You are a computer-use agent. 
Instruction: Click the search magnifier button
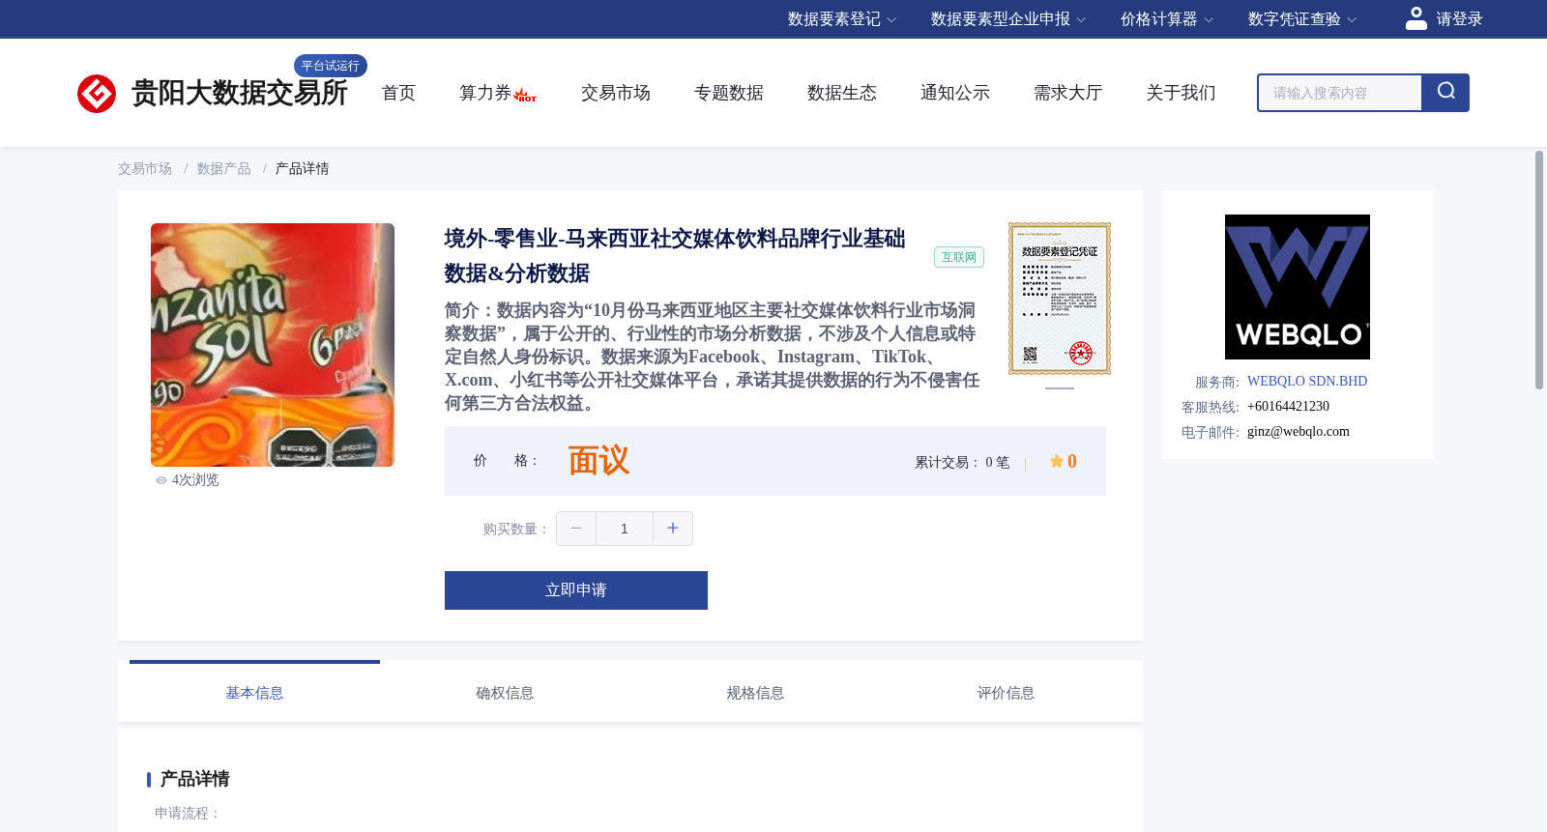coord(1445,93)
